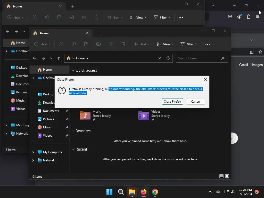Viewport: 264px width, 198px height.
Task: Open recent locations chevron in front Explorer
Action: [51, 58]
